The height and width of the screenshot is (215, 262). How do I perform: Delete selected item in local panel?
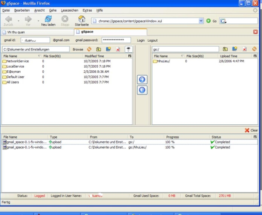118,49
